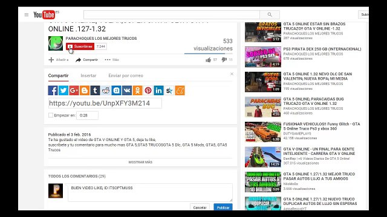
Task: Open MEJOR TRUCO PASAR AUTOS LUJO title
Action: click(x=319, y=176)
